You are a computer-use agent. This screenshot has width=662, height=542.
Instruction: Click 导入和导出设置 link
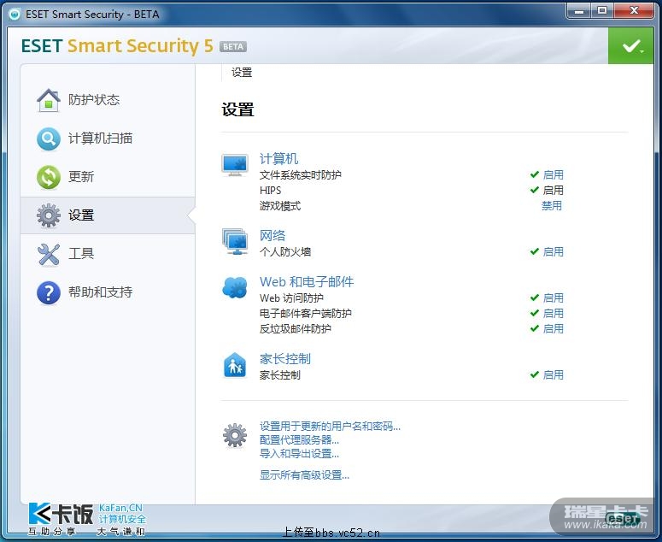pyautogui.click(x=299, y=454)
